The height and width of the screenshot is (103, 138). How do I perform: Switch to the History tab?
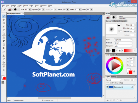point(114,76)
